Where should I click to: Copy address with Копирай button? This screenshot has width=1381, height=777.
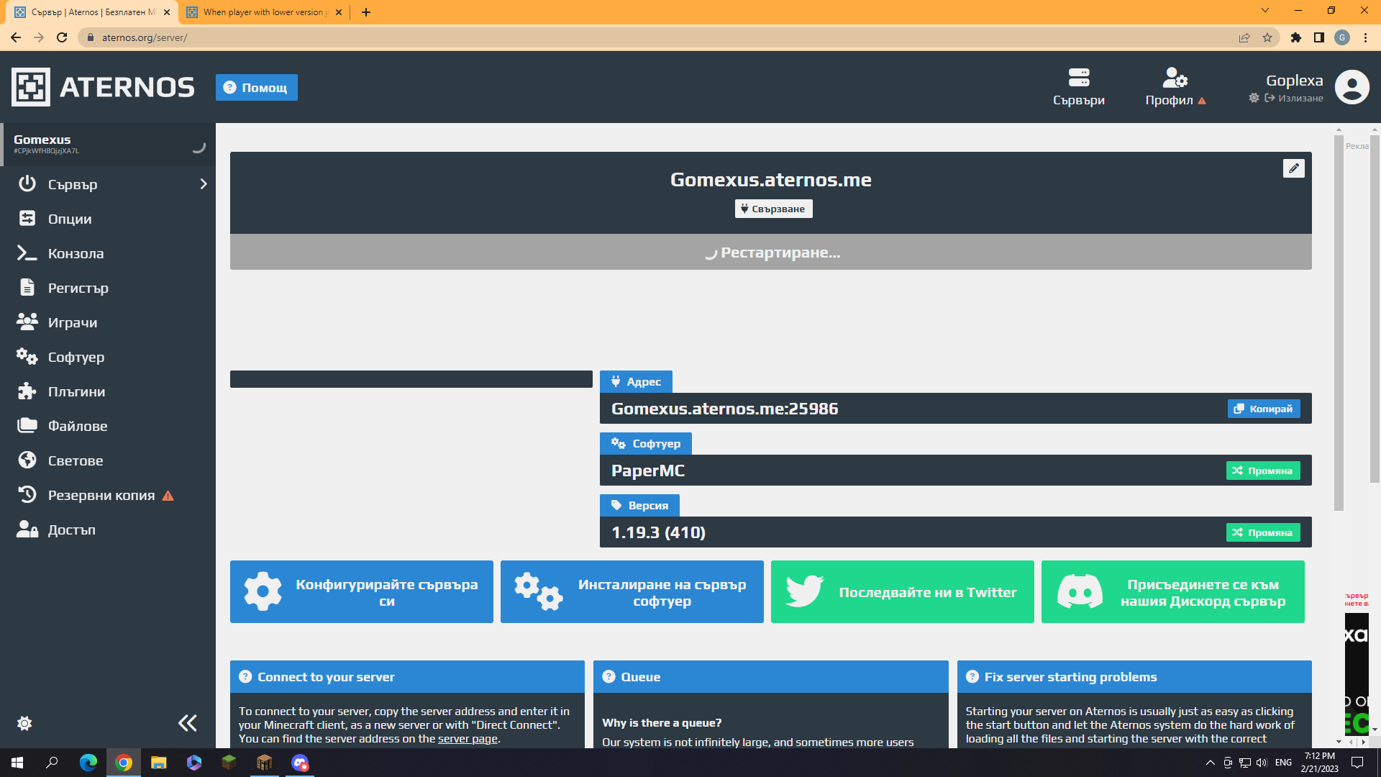(x=1264, y=409)
